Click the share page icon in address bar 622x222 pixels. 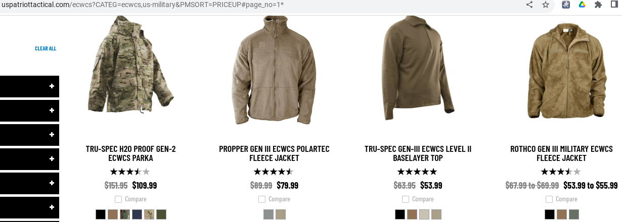coord(529,5)
